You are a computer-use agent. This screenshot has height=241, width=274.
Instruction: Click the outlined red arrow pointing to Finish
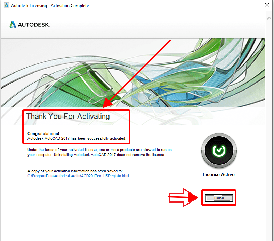(183, 198)
